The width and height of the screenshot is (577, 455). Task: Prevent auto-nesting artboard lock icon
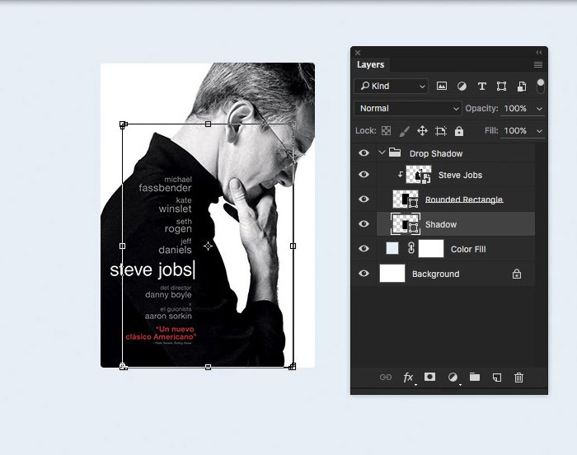click(x=440, y=131)
